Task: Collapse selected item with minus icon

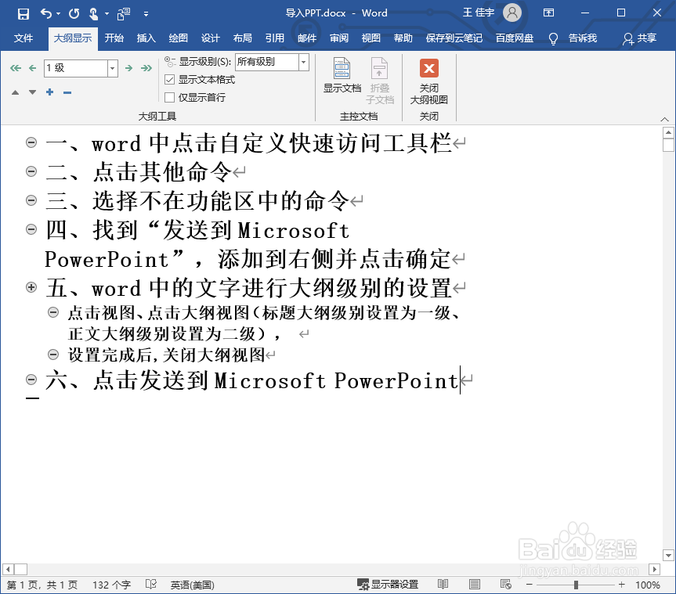Action: (67, 92)
